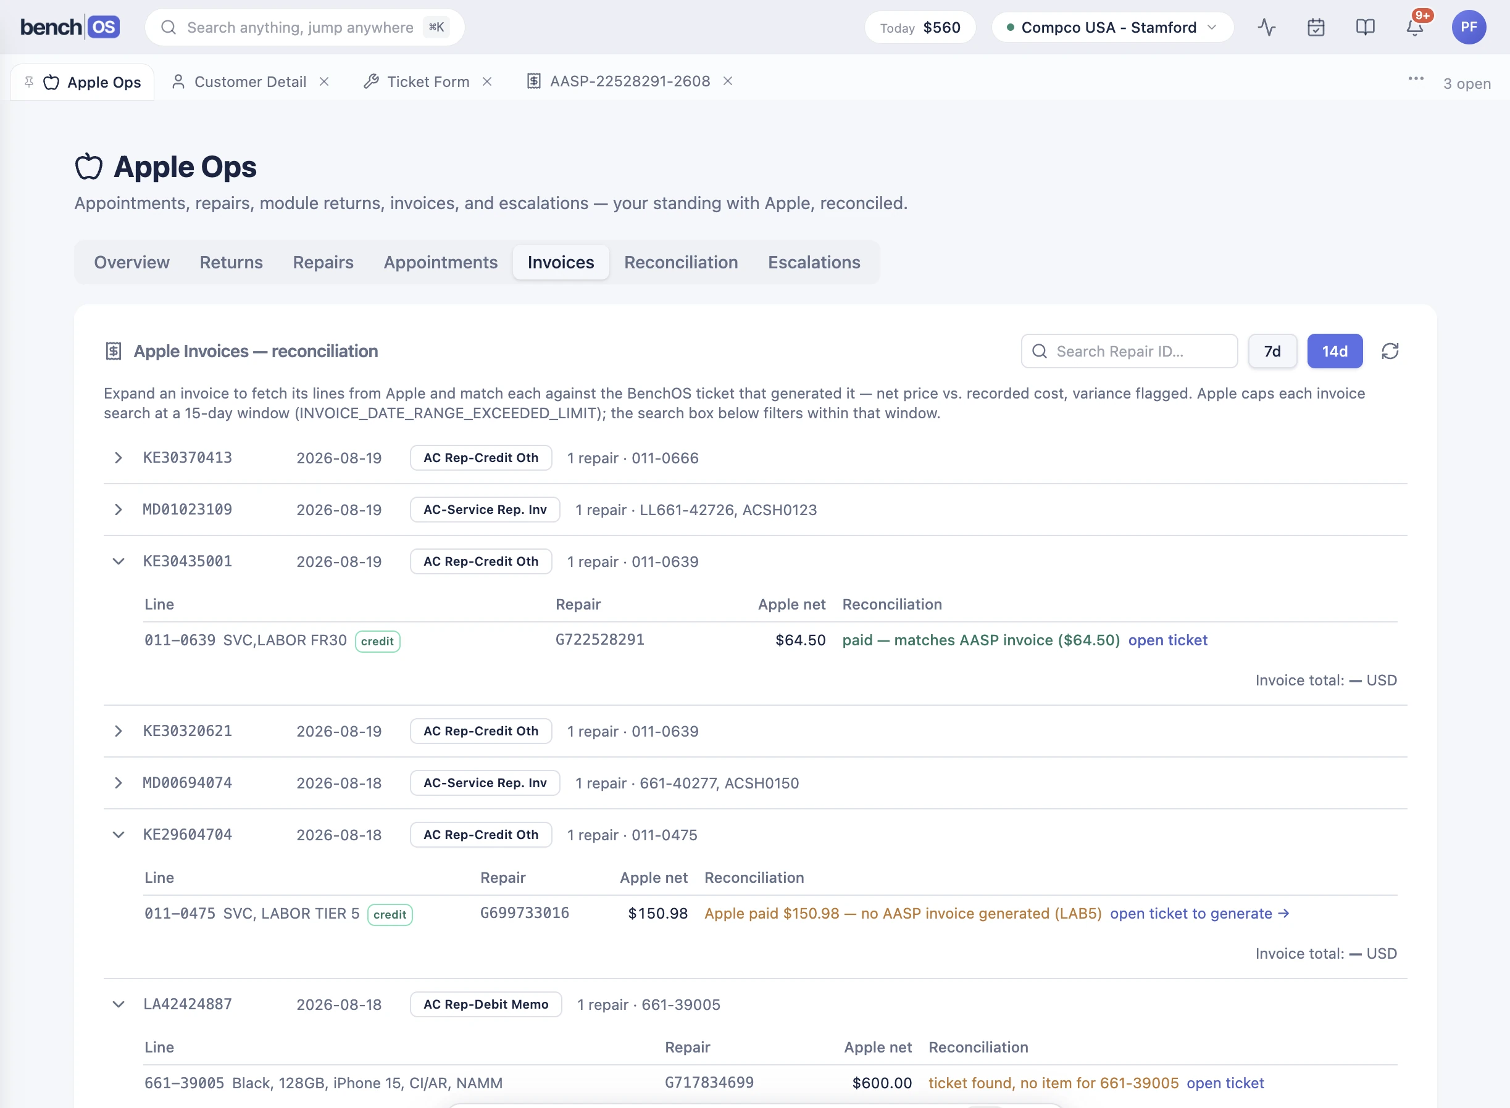Collapse invoice KE30435001
Viewport: 1510px width, 1108px height.
click(x=118, y=561)
